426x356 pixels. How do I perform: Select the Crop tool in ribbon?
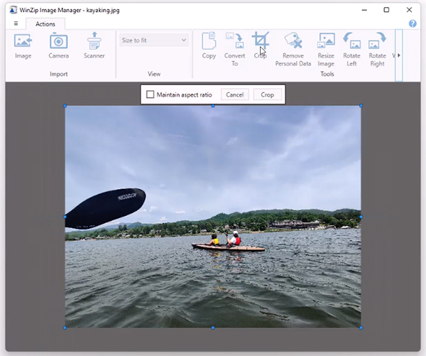click(260, 41)
